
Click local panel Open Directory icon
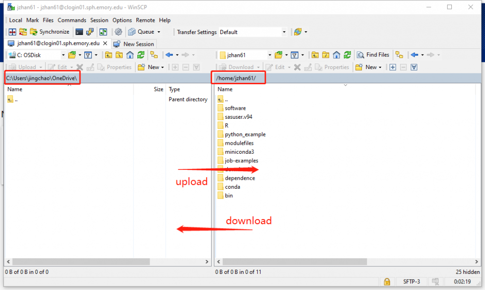click(72, 55)
